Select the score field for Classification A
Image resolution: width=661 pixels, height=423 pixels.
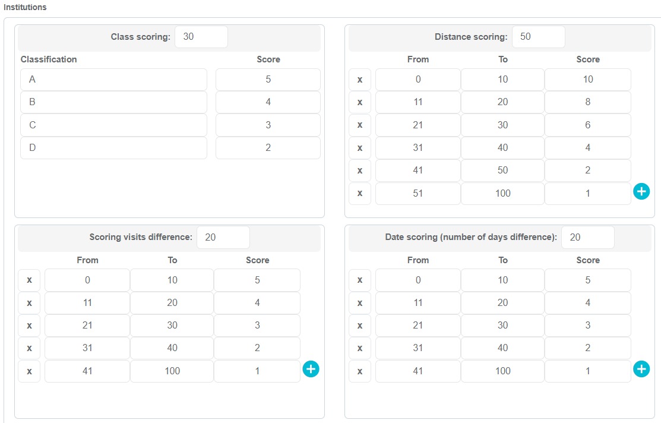point(268,80)
